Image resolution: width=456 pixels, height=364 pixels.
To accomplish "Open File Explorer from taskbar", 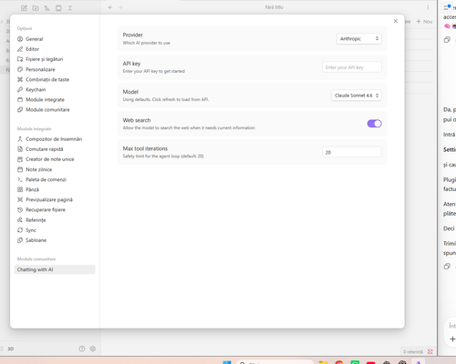I will (323, 362).
